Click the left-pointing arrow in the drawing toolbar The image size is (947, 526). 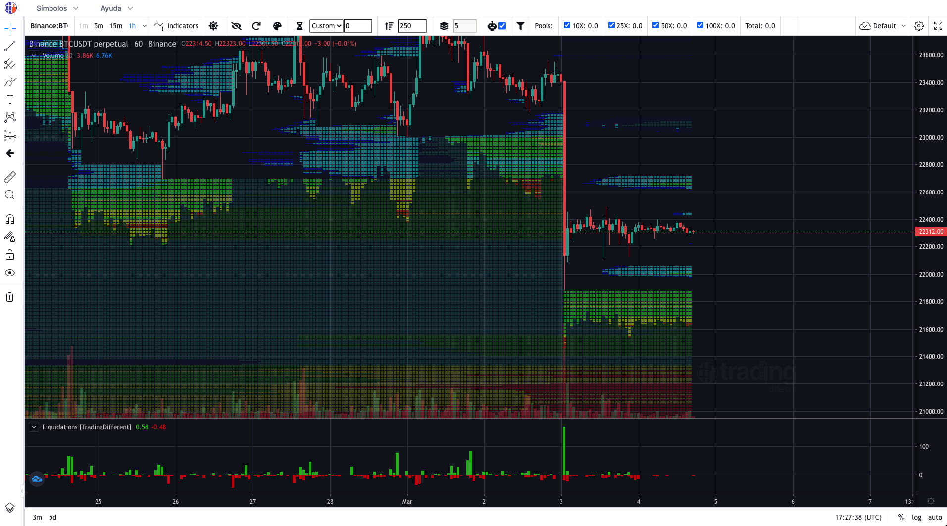tap(10, 153)
